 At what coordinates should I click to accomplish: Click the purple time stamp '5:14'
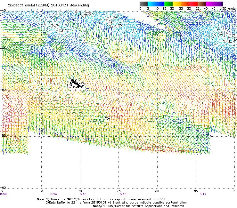pyautogui.click(x=54, y=194)
